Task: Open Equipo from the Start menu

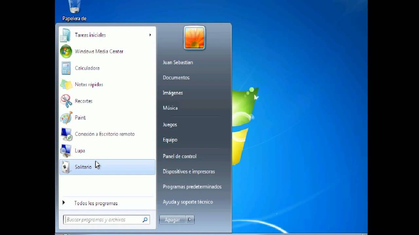Action: tap(170, 140)
